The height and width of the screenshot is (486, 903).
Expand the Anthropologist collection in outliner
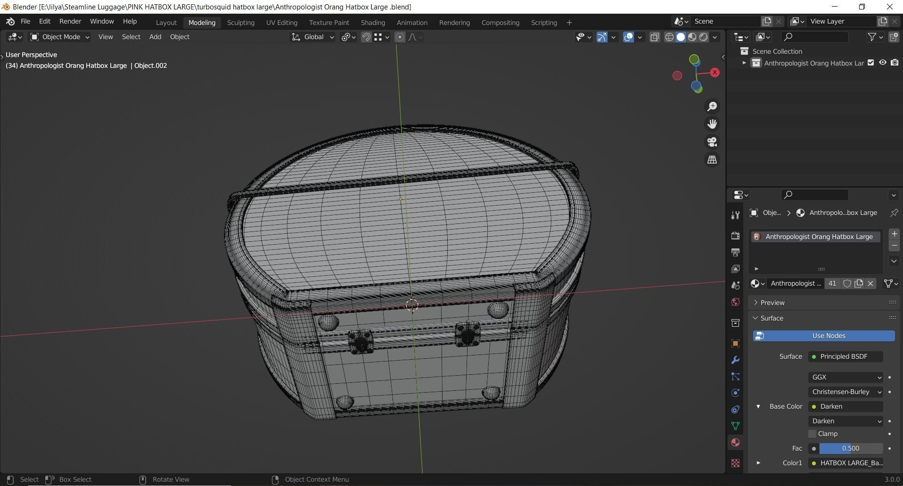click(744, 63)
